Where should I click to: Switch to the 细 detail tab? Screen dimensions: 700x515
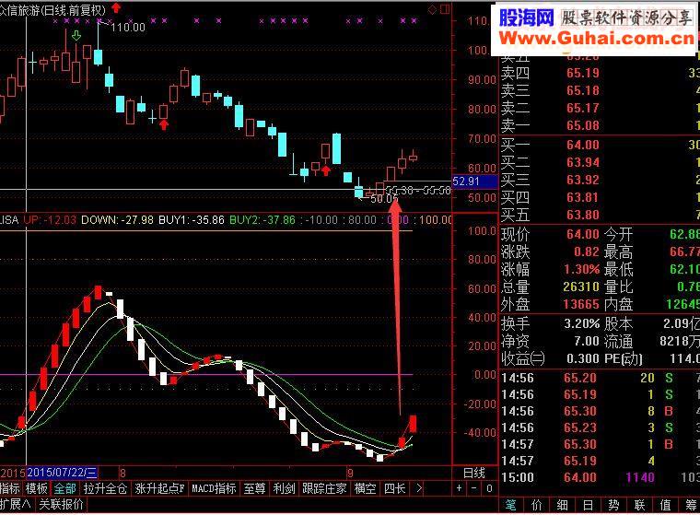[563, 505]
